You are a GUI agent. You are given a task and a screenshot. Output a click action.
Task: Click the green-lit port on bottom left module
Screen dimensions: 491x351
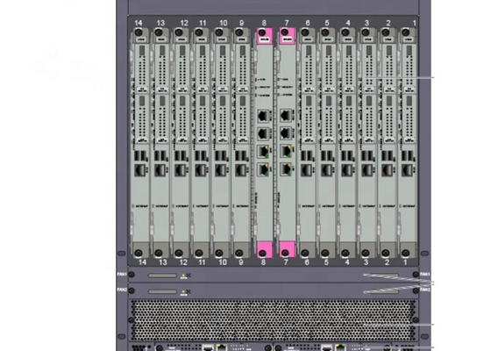pyautogui.click(x=222, y=347)
